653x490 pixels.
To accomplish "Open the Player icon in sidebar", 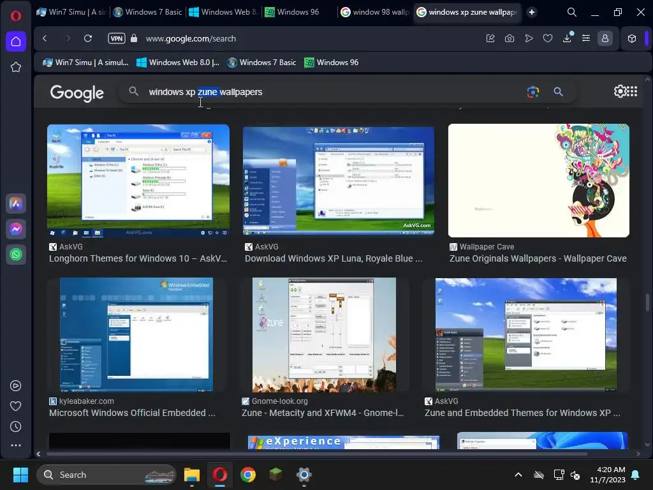I will pos(15,386).
